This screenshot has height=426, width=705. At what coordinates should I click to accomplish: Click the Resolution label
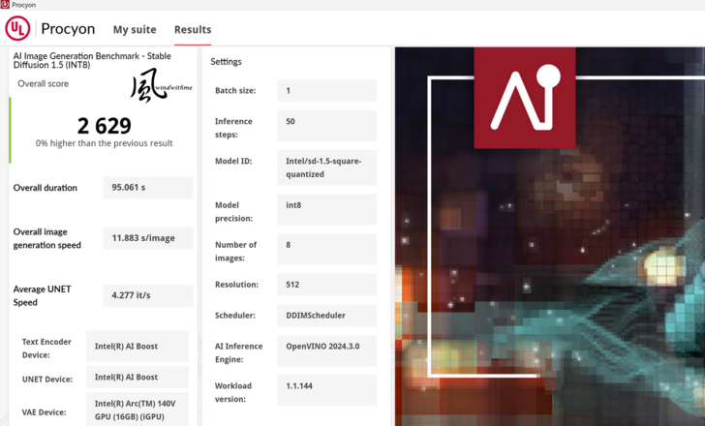(x=236, y=285)
